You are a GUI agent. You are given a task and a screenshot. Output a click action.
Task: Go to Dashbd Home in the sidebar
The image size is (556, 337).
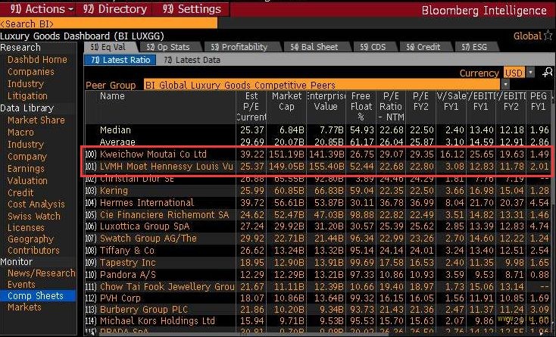click(x=37, y=60)
